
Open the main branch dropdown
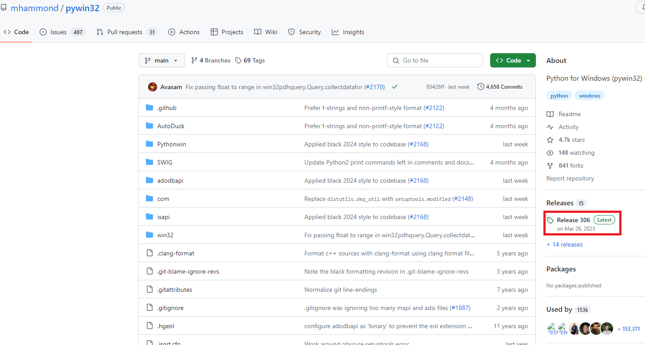161,60
